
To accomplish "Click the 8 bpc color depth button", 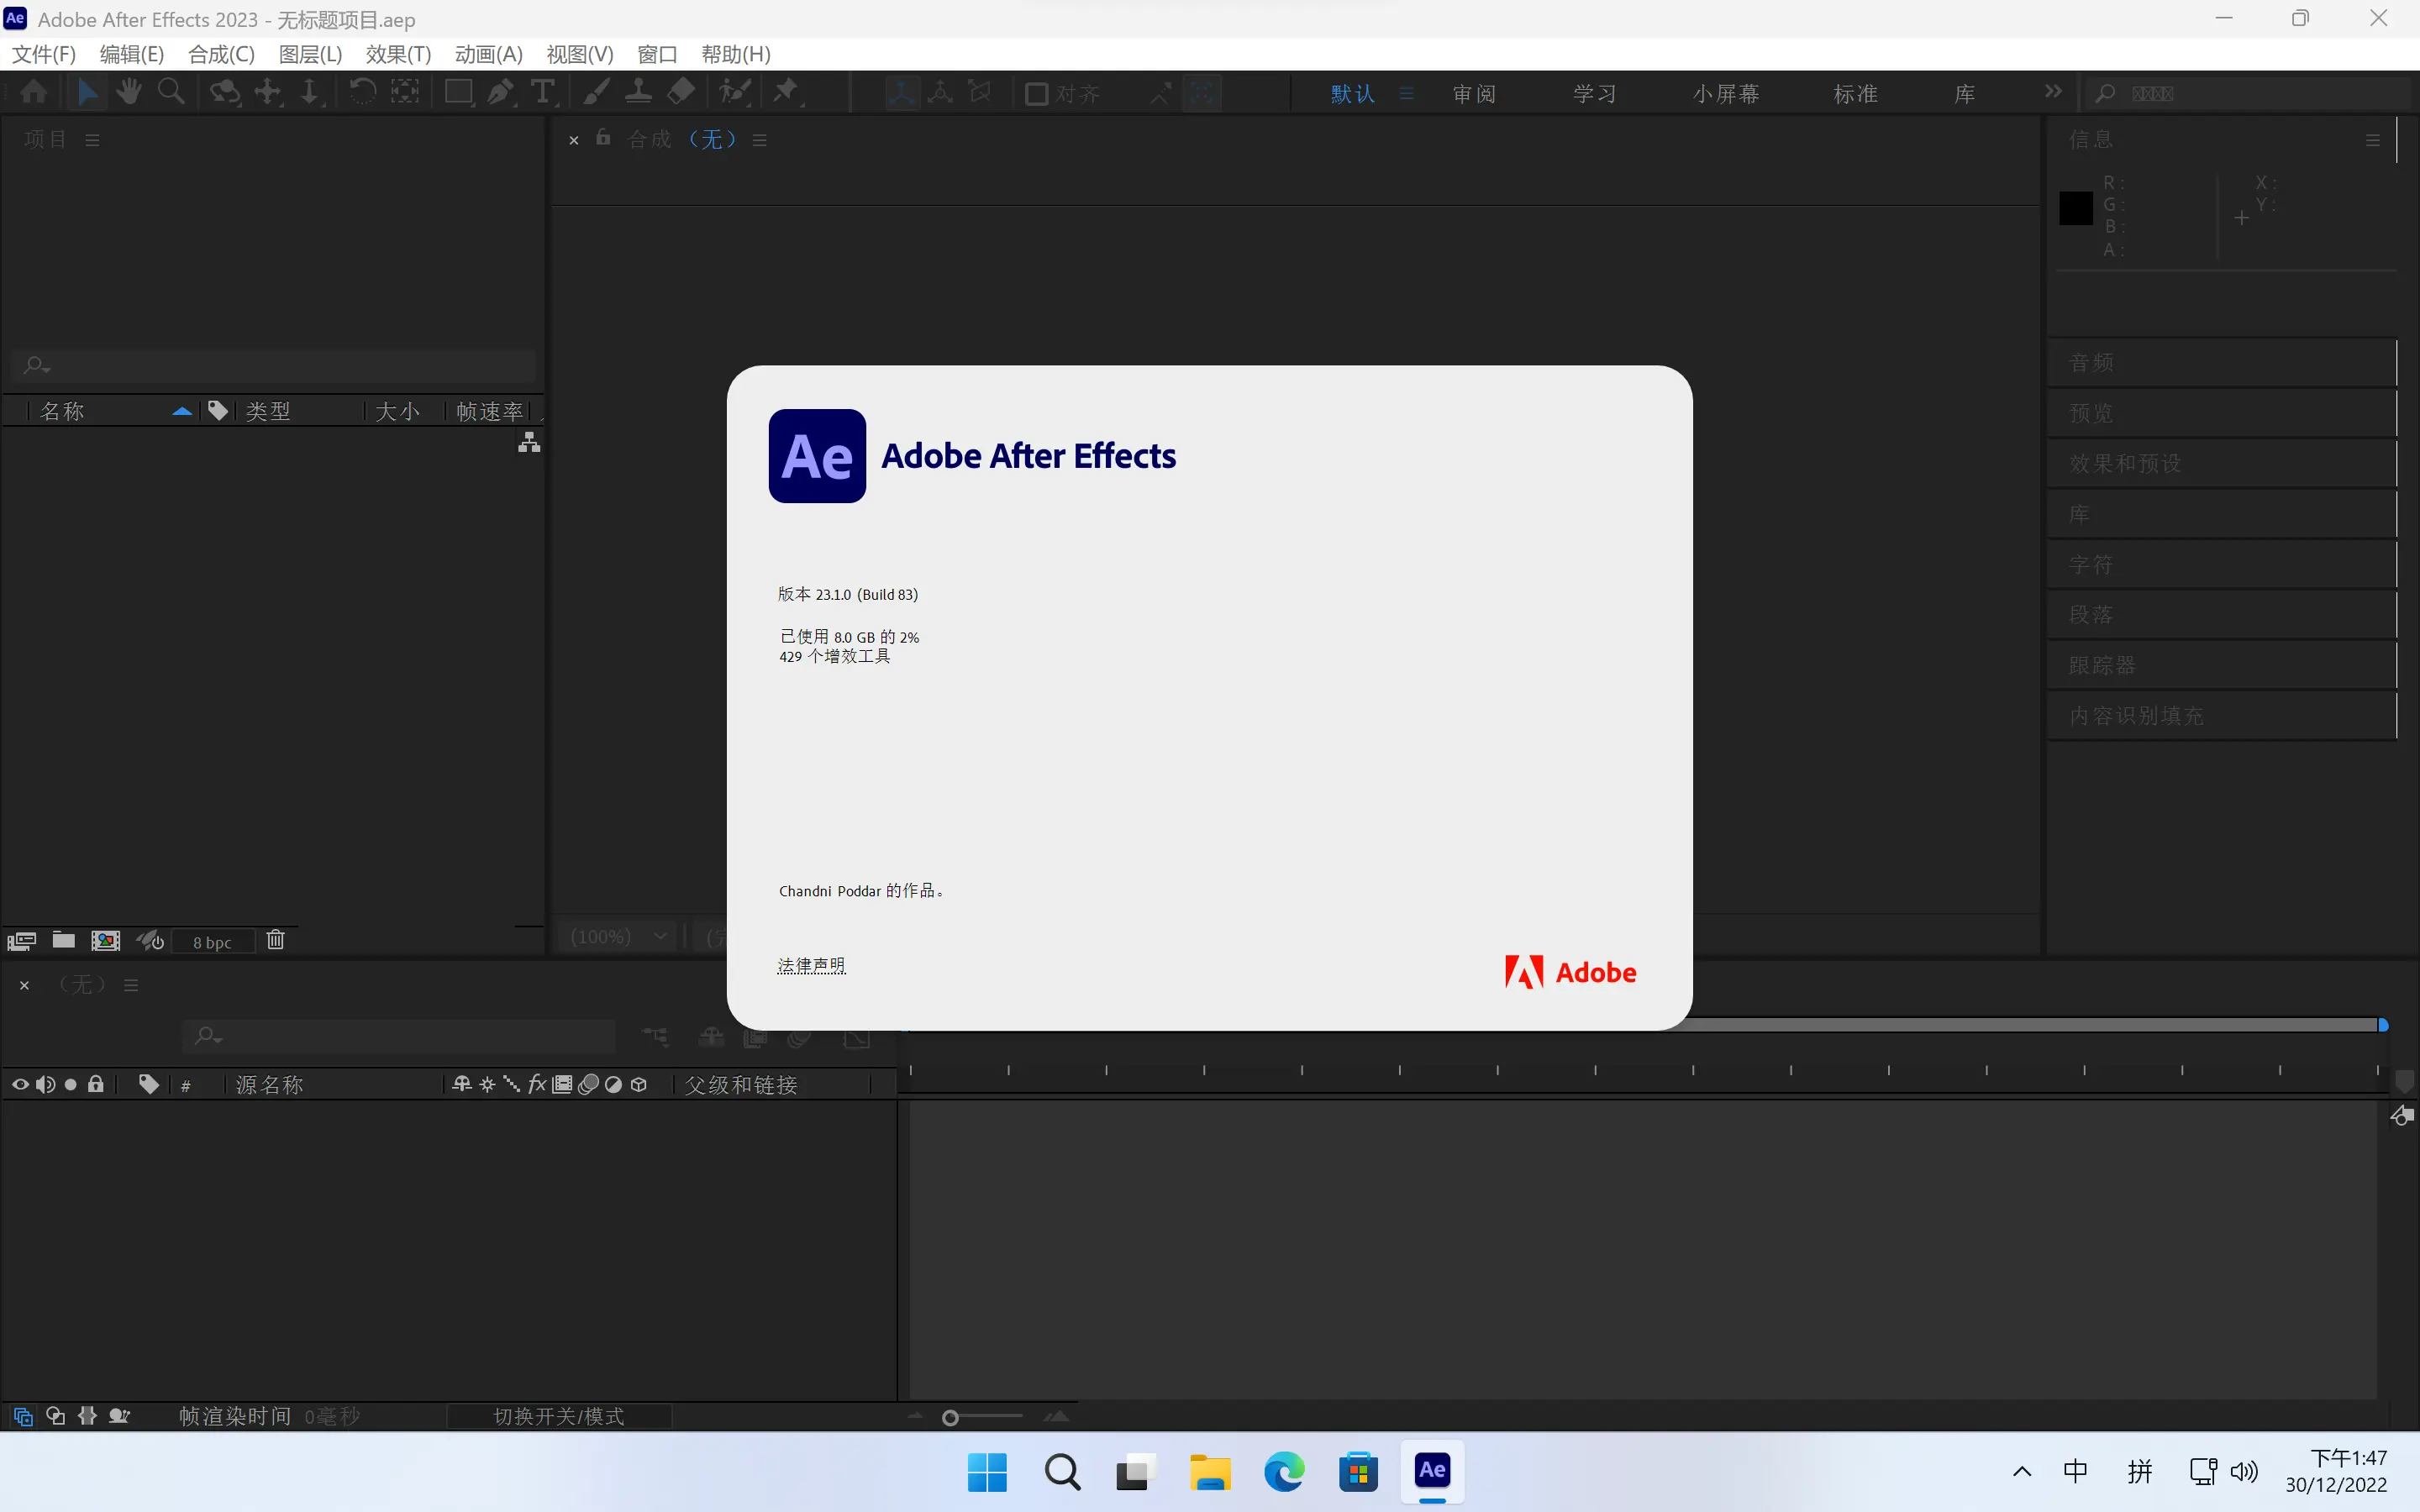I will 212,942.
